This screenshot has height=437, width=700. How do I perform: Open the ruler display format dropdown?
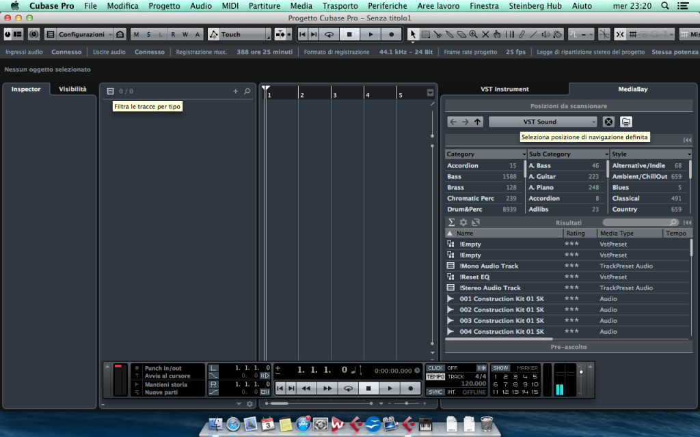430,93
